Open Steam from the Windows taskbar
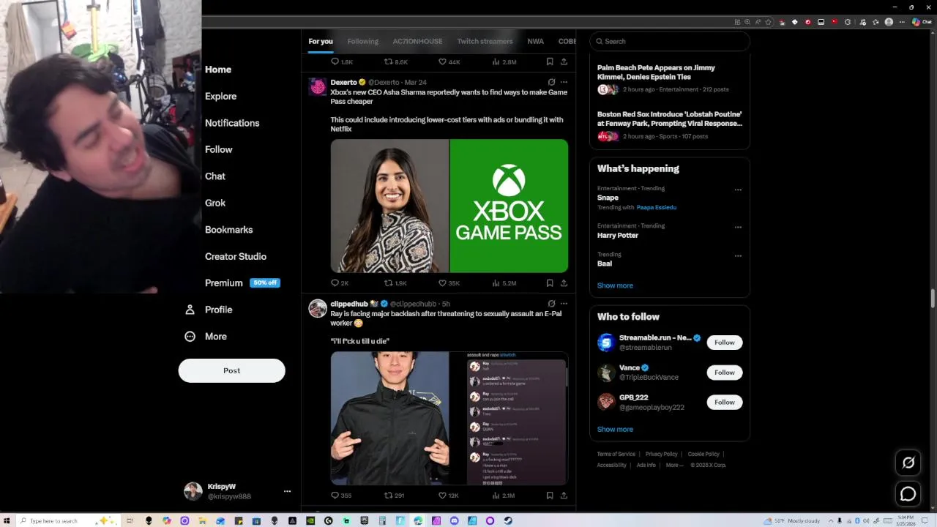Image resolution: width=937 pixels, height=527 pixels. point(508,520)
